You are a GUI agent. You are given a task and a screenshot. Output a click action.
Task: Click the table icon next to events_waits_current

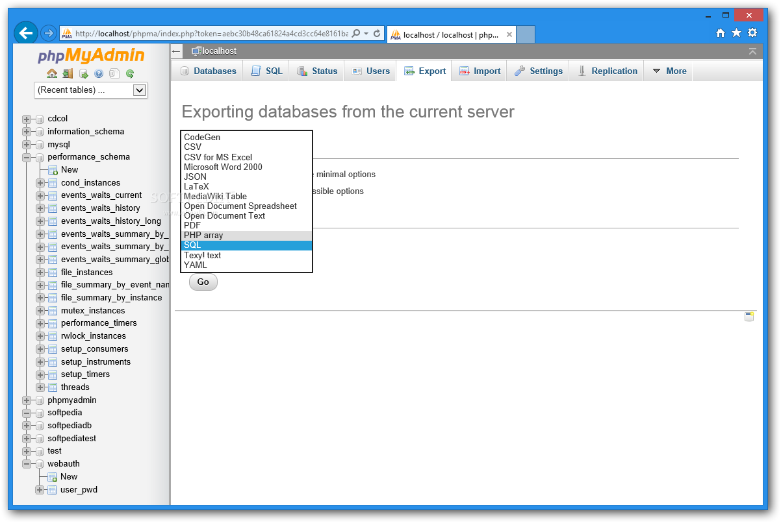click(x=53, y=195)
